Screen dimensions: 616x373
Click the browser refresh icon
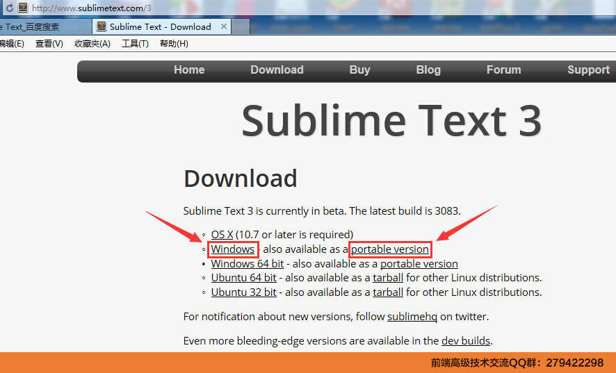click(9, 8)
